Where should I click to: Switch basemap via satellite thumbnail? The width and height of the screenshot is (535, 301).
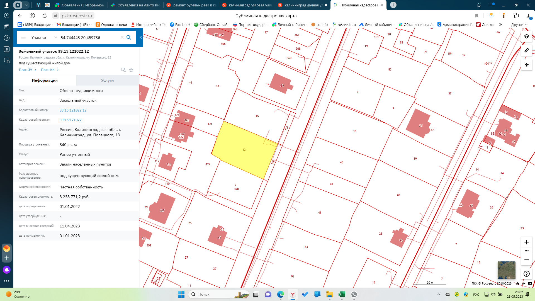[x=506, y=270]
